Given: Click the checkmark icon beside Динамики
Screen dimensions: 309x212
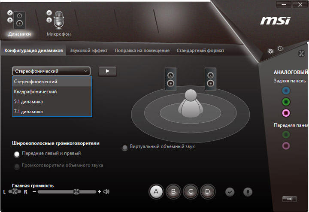Looking at the screenshot, I should [10, 13].
